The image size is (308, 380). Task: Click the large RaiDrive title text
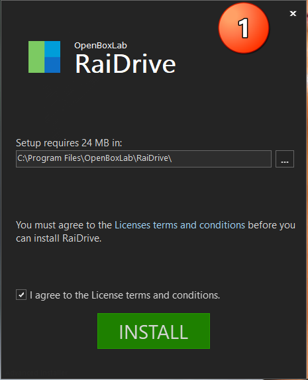pos(125,64)
